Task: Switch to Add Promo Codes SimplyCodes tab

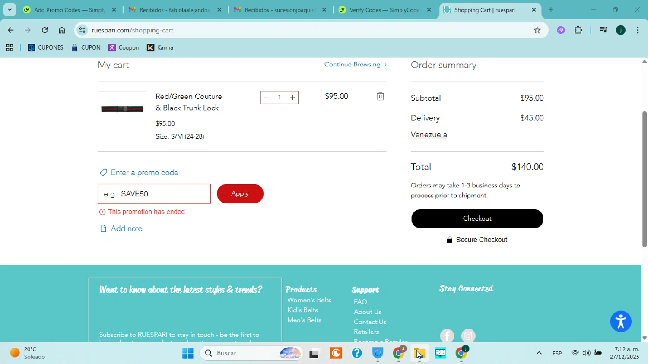Action: 69,10
